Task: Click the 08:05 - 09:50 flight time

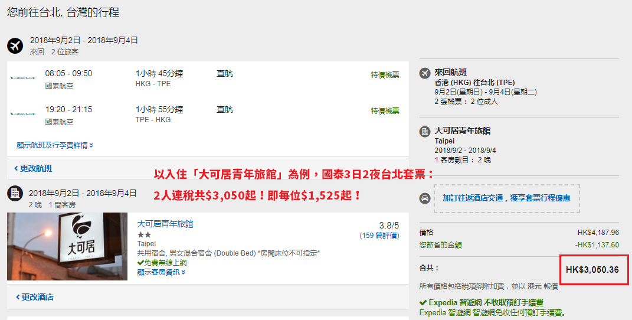Action: coord(68,73)
